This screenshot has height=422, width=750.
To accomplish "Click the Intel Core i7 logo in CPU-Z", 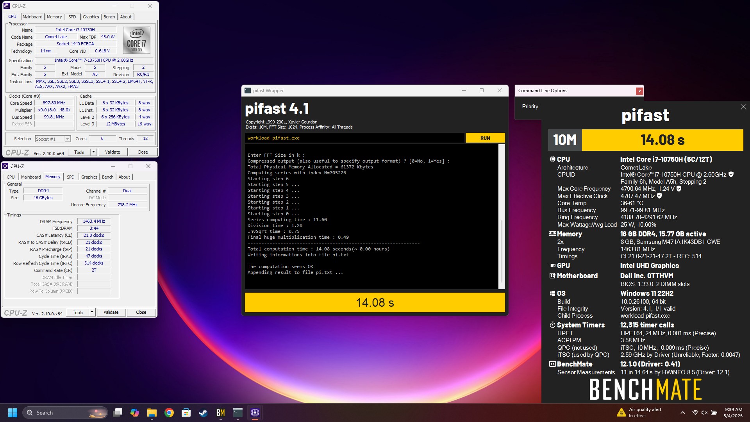I will (137, 40).
